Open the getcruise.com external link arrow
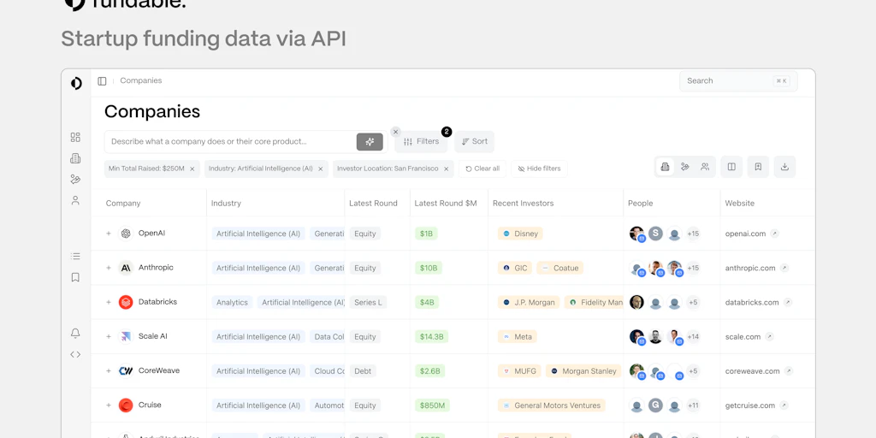The width and height of the screenshot is (876, 438). click(x=784, y=405)
